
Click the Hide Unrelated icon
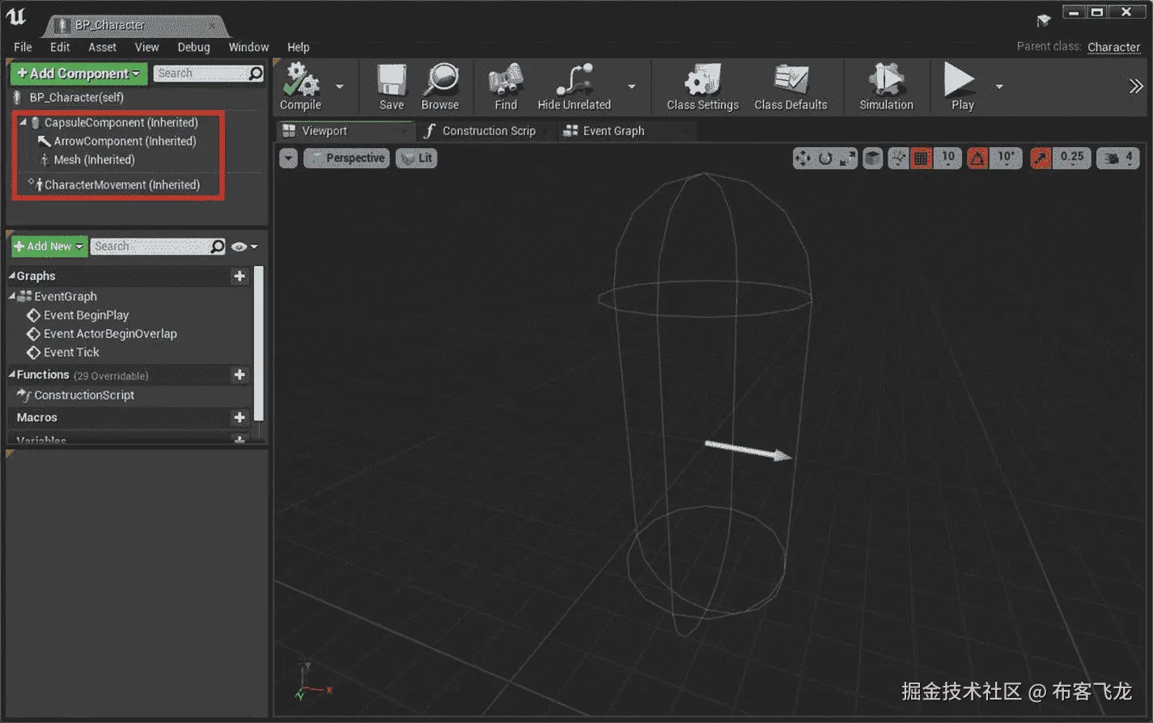tap(574, 80)
